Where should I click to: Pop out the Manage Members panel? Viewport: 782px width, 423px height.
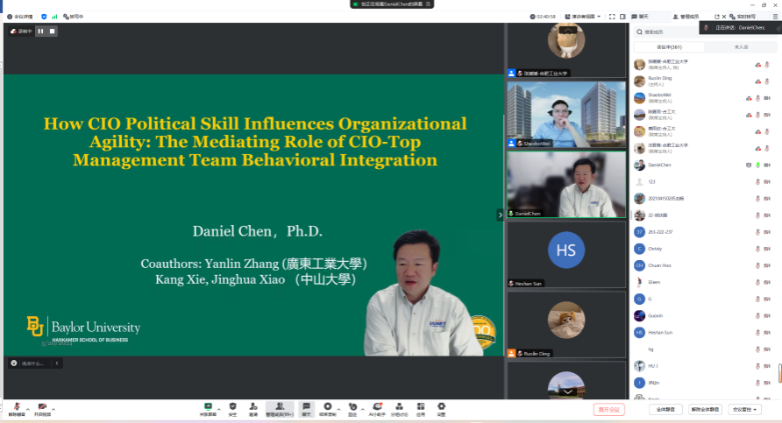click(x=716, y=16)
